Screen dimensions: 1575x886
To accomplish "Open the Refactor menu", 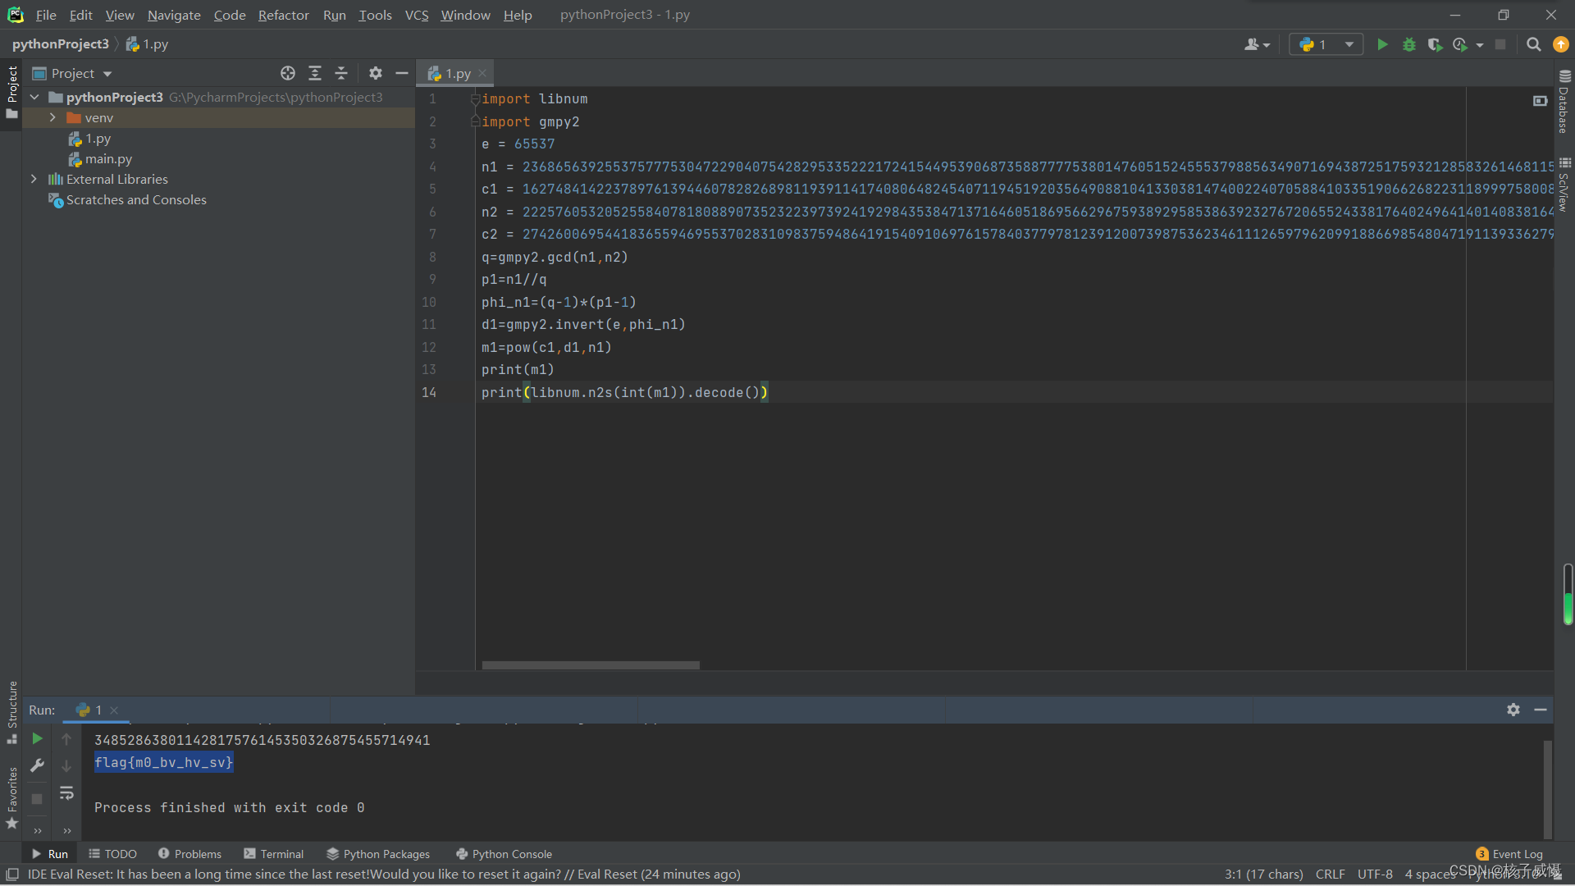I will (283, 15).
